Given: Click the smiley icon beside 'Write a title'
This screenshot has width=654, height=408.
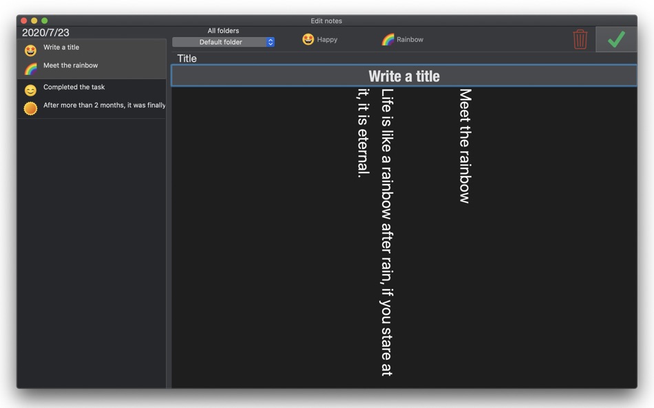Looking at the screenshot, I should pos(30,48).
